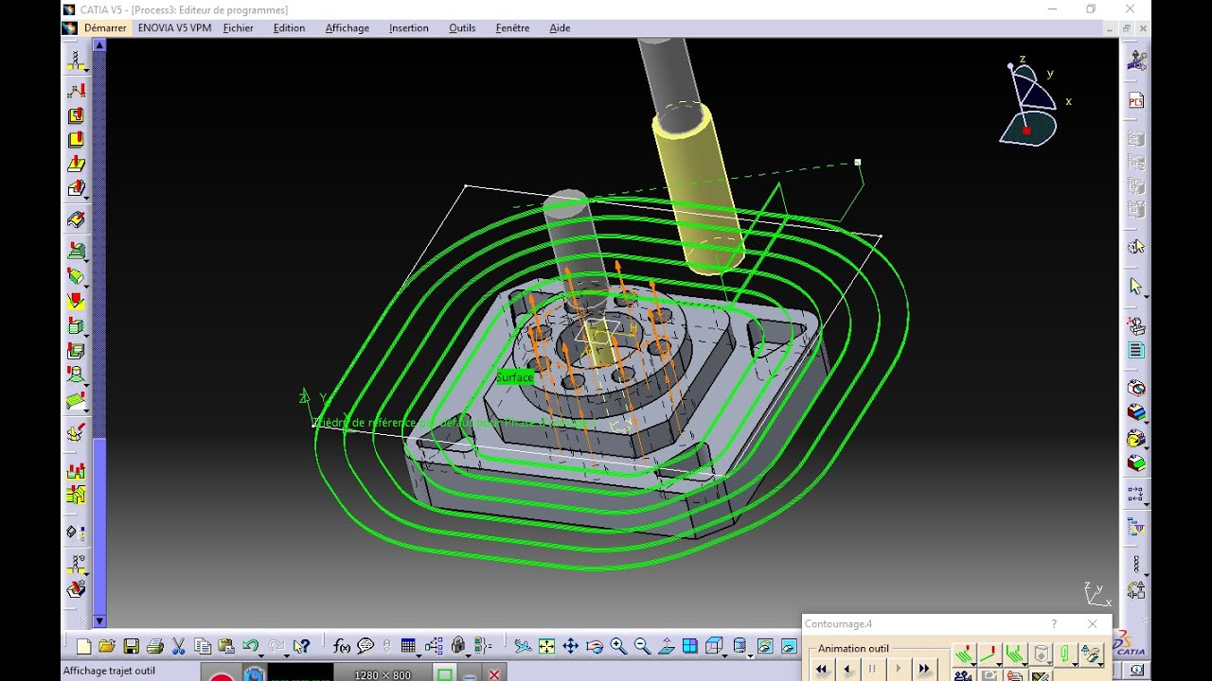
Task: Click Fit All In view icon
Action: tap(546, 647)
